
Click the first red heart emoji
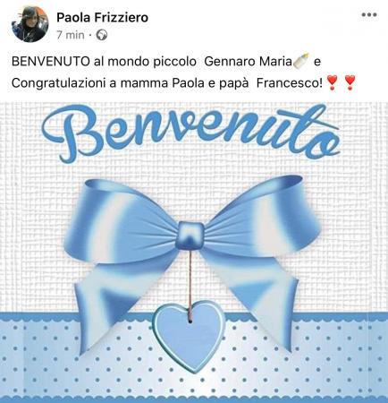pos(333,82)
